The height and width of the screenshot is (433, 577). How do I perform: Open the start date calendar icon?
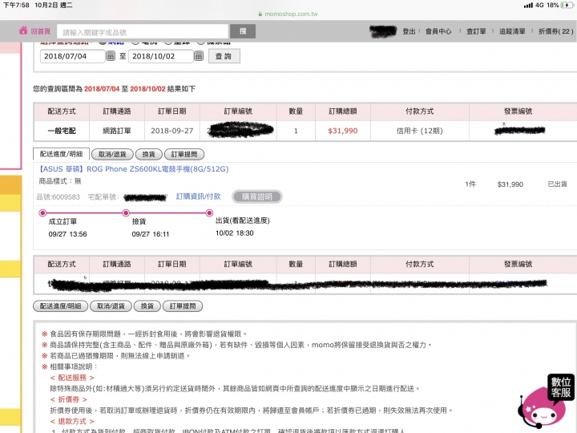point(111,56)
